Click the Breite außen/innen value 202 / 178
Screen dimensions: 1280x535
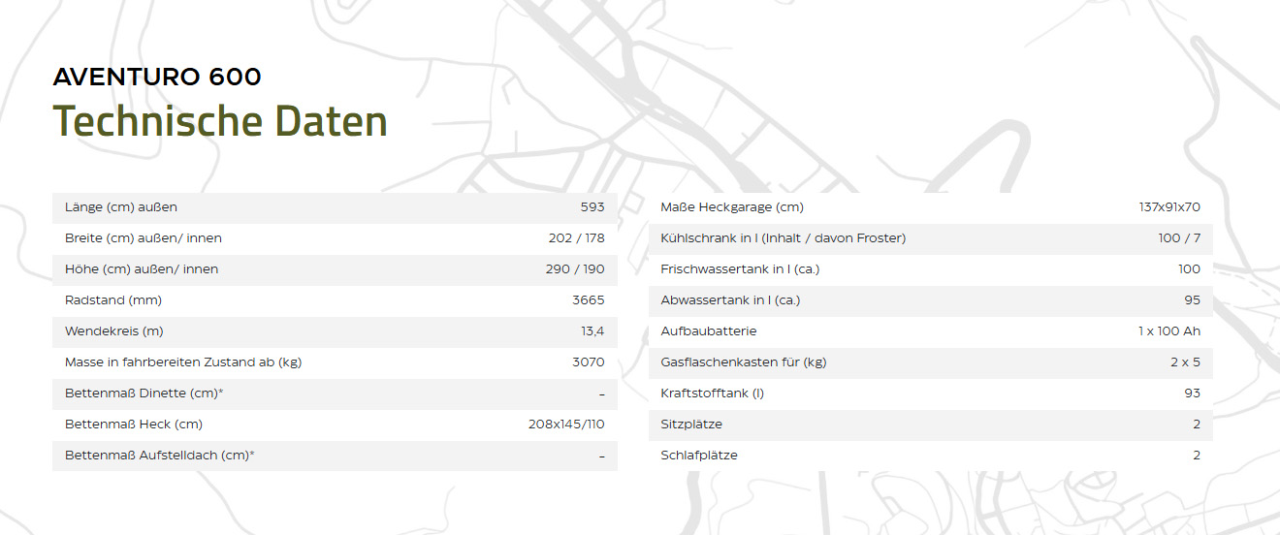click(x=576, y=238)
